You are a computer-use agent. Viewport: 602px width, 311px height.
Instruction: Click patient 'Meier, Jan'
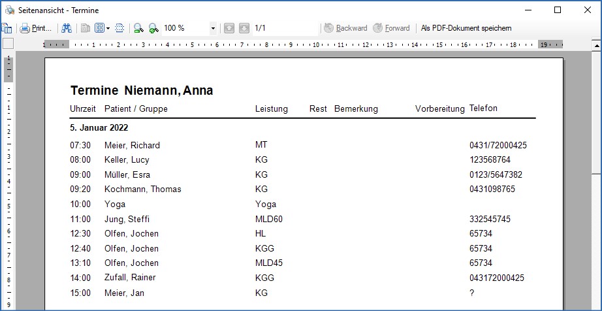[x=125, y=293]
